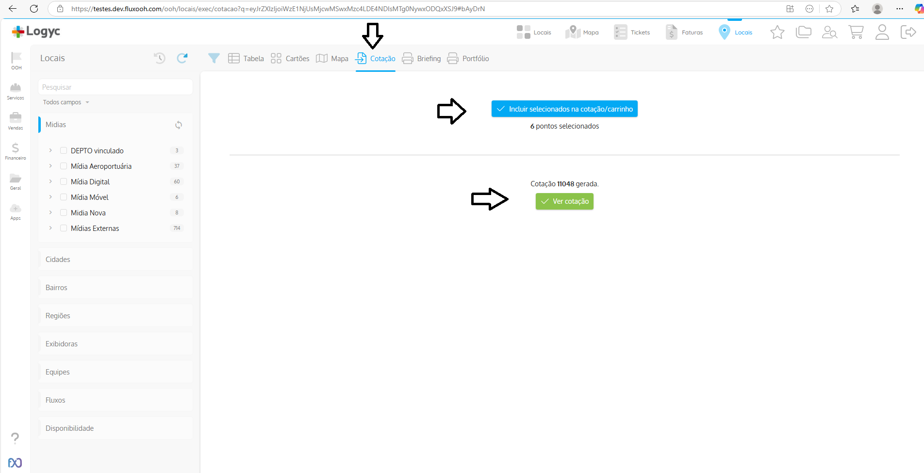Click the logout exit icon

908,32
